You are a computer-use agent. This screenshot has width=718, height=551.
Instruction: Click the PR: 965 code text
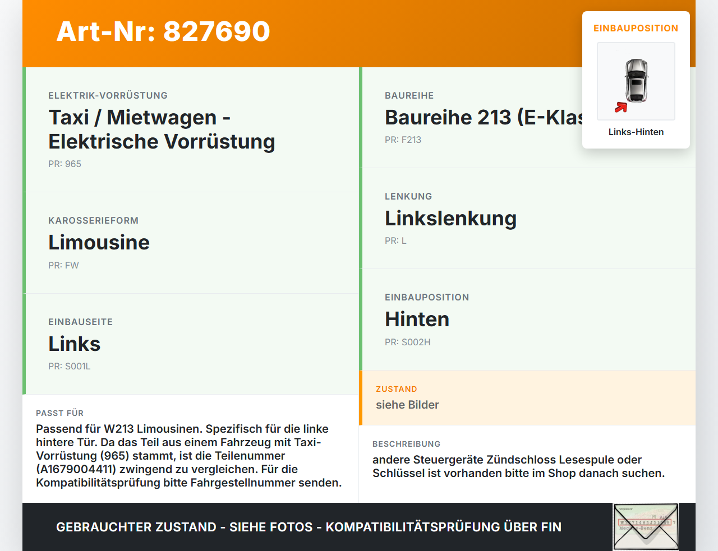[65, 164]
